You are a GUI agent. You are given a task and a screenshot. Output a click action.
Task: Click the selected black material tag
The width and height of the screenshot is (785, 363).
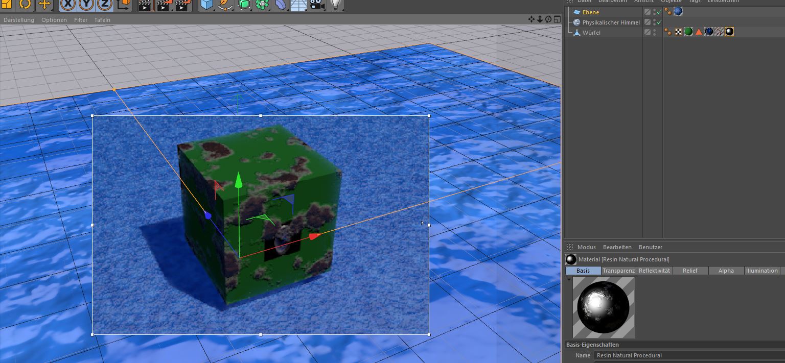(729, 32)
